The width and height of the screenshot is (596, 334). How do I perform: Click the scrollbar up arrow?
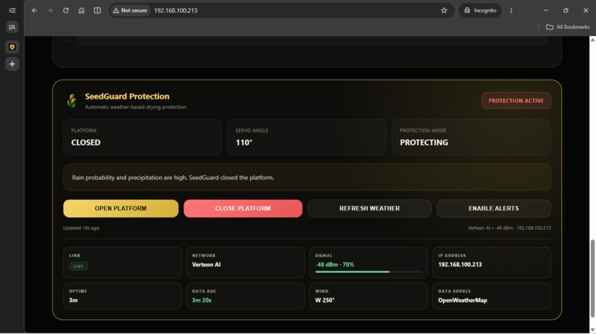[x=592, y=40]
